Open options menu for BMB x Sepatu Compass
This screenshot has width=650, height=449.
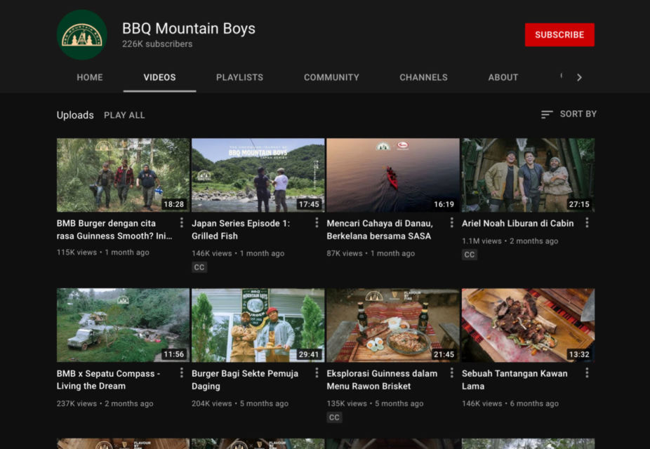pos(182,373)
